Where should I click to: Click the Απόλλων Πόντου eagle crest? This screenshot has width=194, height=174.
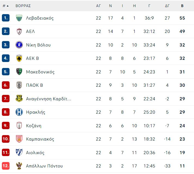click(x=19, y=166)
